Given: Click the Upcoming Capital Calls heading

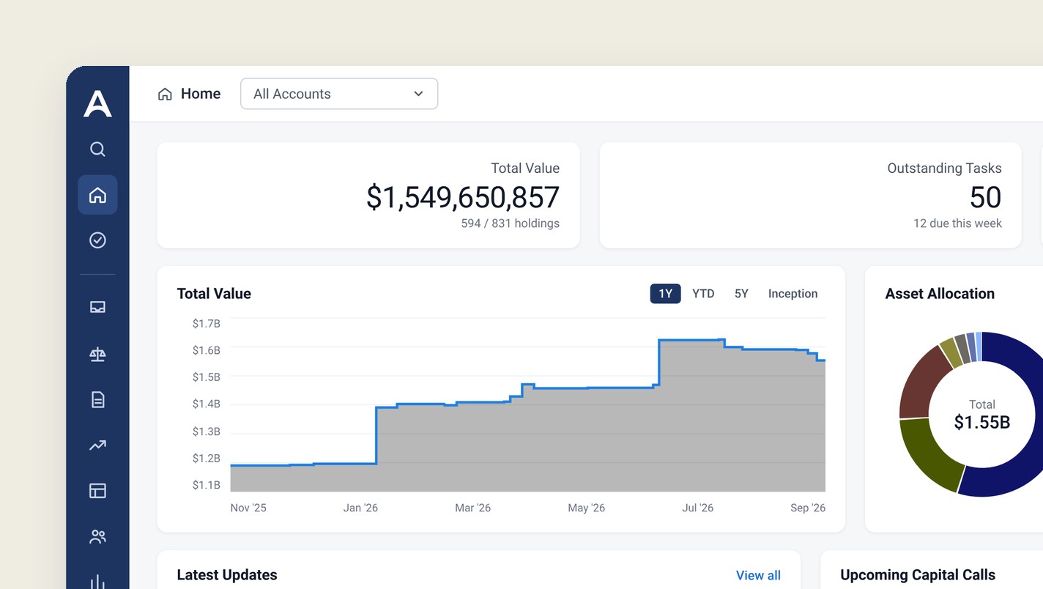Looking at the screenshot, I should 918,575.
